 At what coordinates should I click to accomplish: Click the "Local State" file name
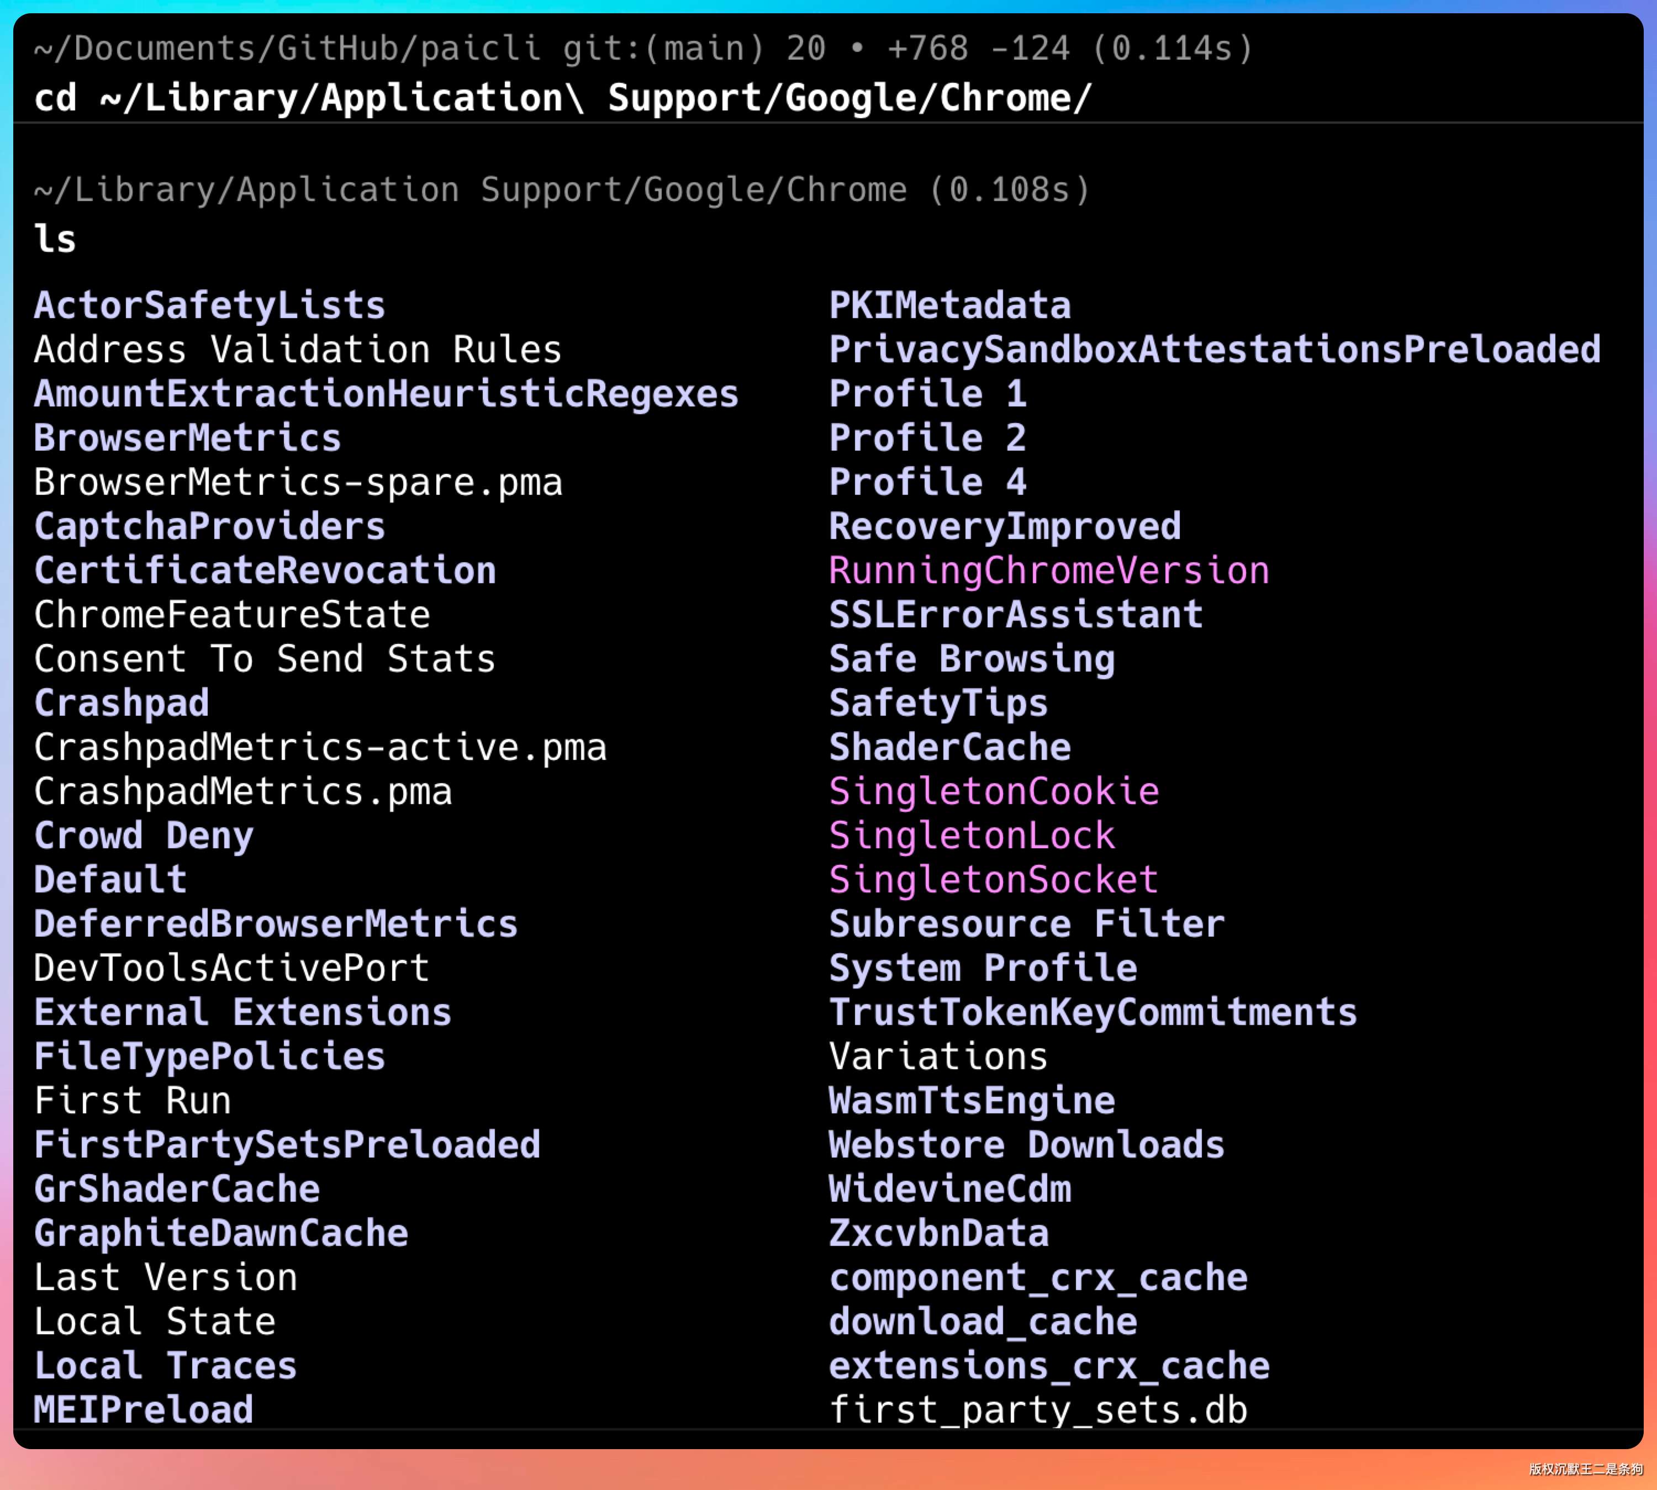[x=155, y=1322]
